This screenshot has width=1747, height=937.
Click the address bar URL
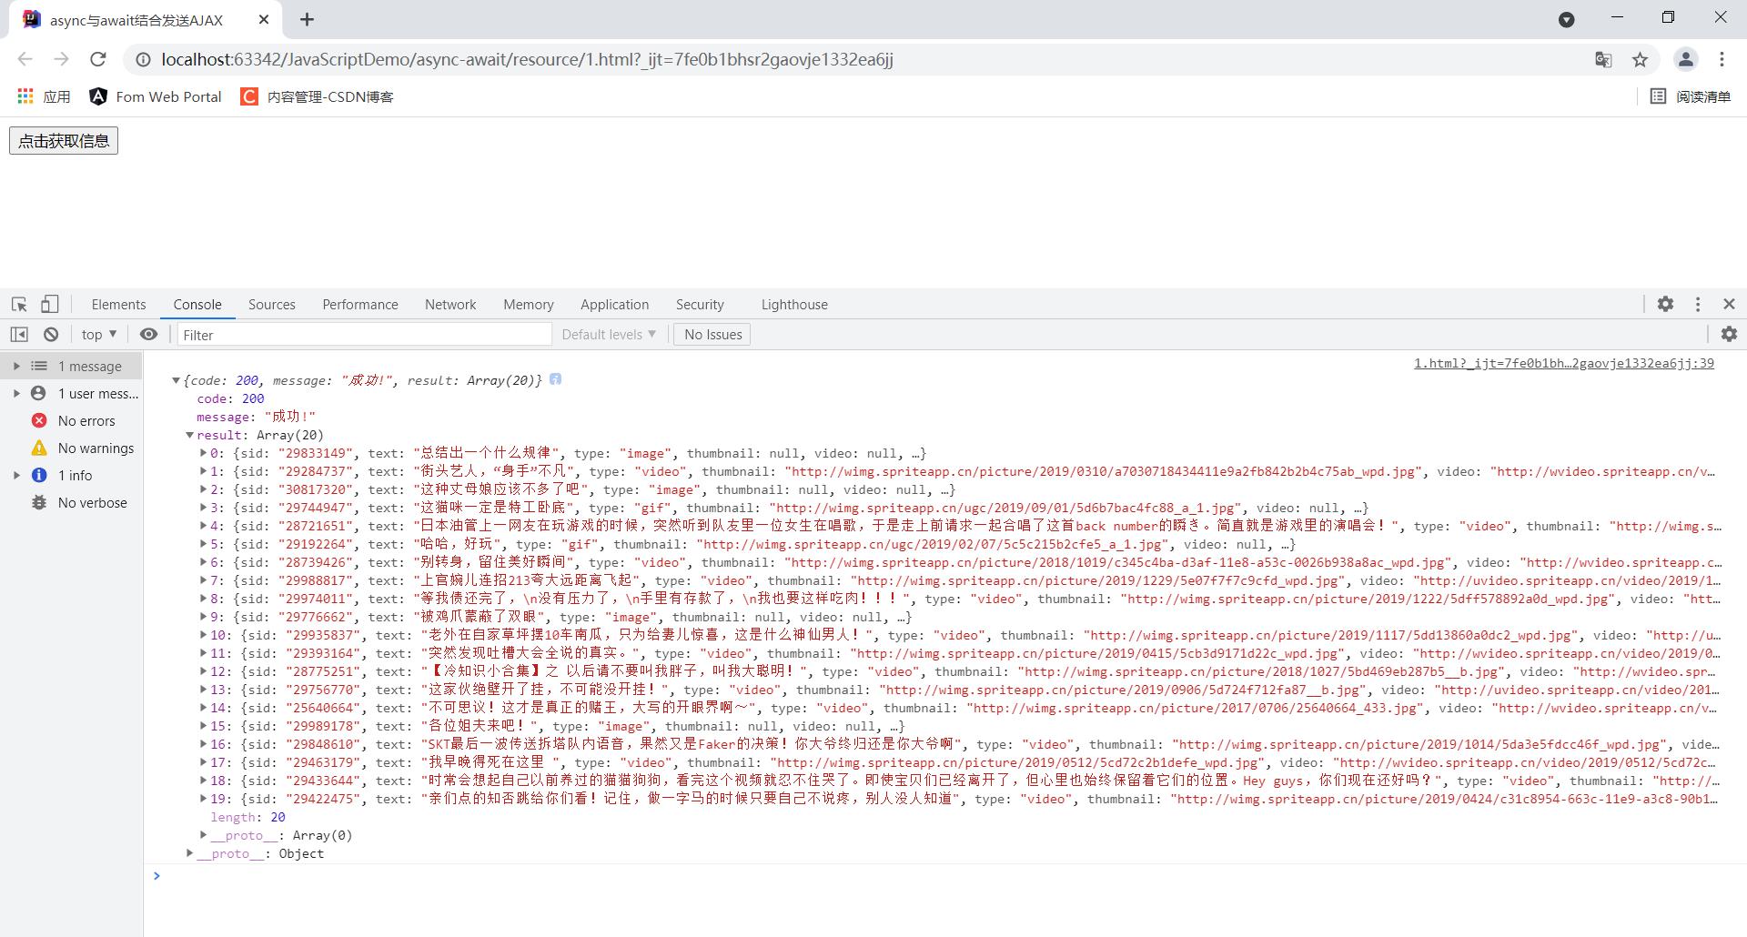click(x=528, y=59)
